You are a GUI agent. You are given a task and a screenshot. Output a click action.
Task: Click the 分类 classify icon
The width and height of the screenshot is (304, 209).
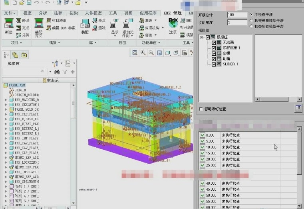tap(23, 35)
